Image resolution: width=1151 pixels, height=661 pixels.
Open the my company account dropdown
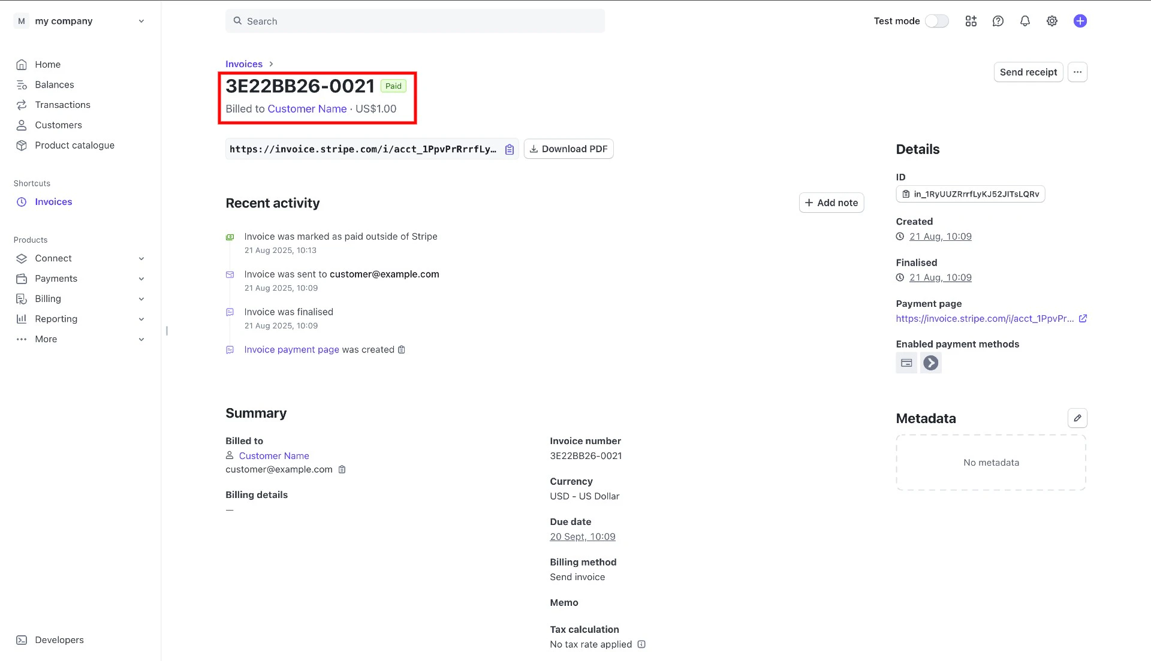click(x=80, y=21)
